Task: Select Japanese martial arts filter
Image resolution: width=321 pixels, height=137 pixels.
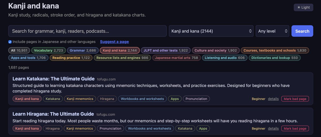Action: click(x=177, y=58)
